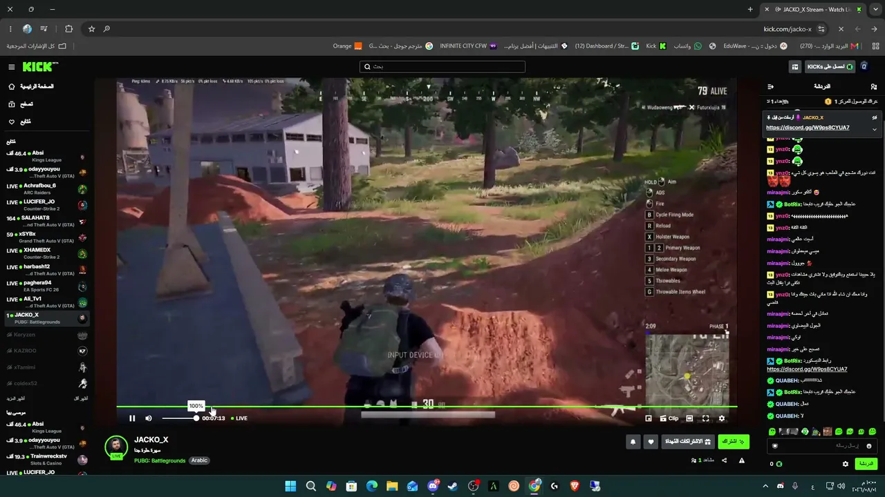
Task: Open Absi channel in Kings League
Action: click(46, 157)
